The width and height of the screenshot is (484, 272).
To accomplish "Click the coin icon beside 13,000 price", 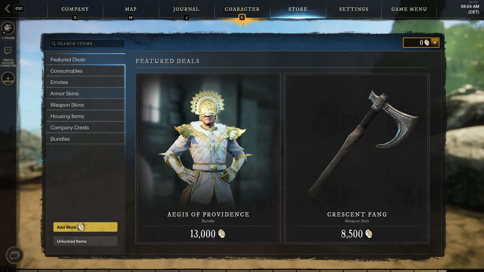I will [x=222, y=234].
